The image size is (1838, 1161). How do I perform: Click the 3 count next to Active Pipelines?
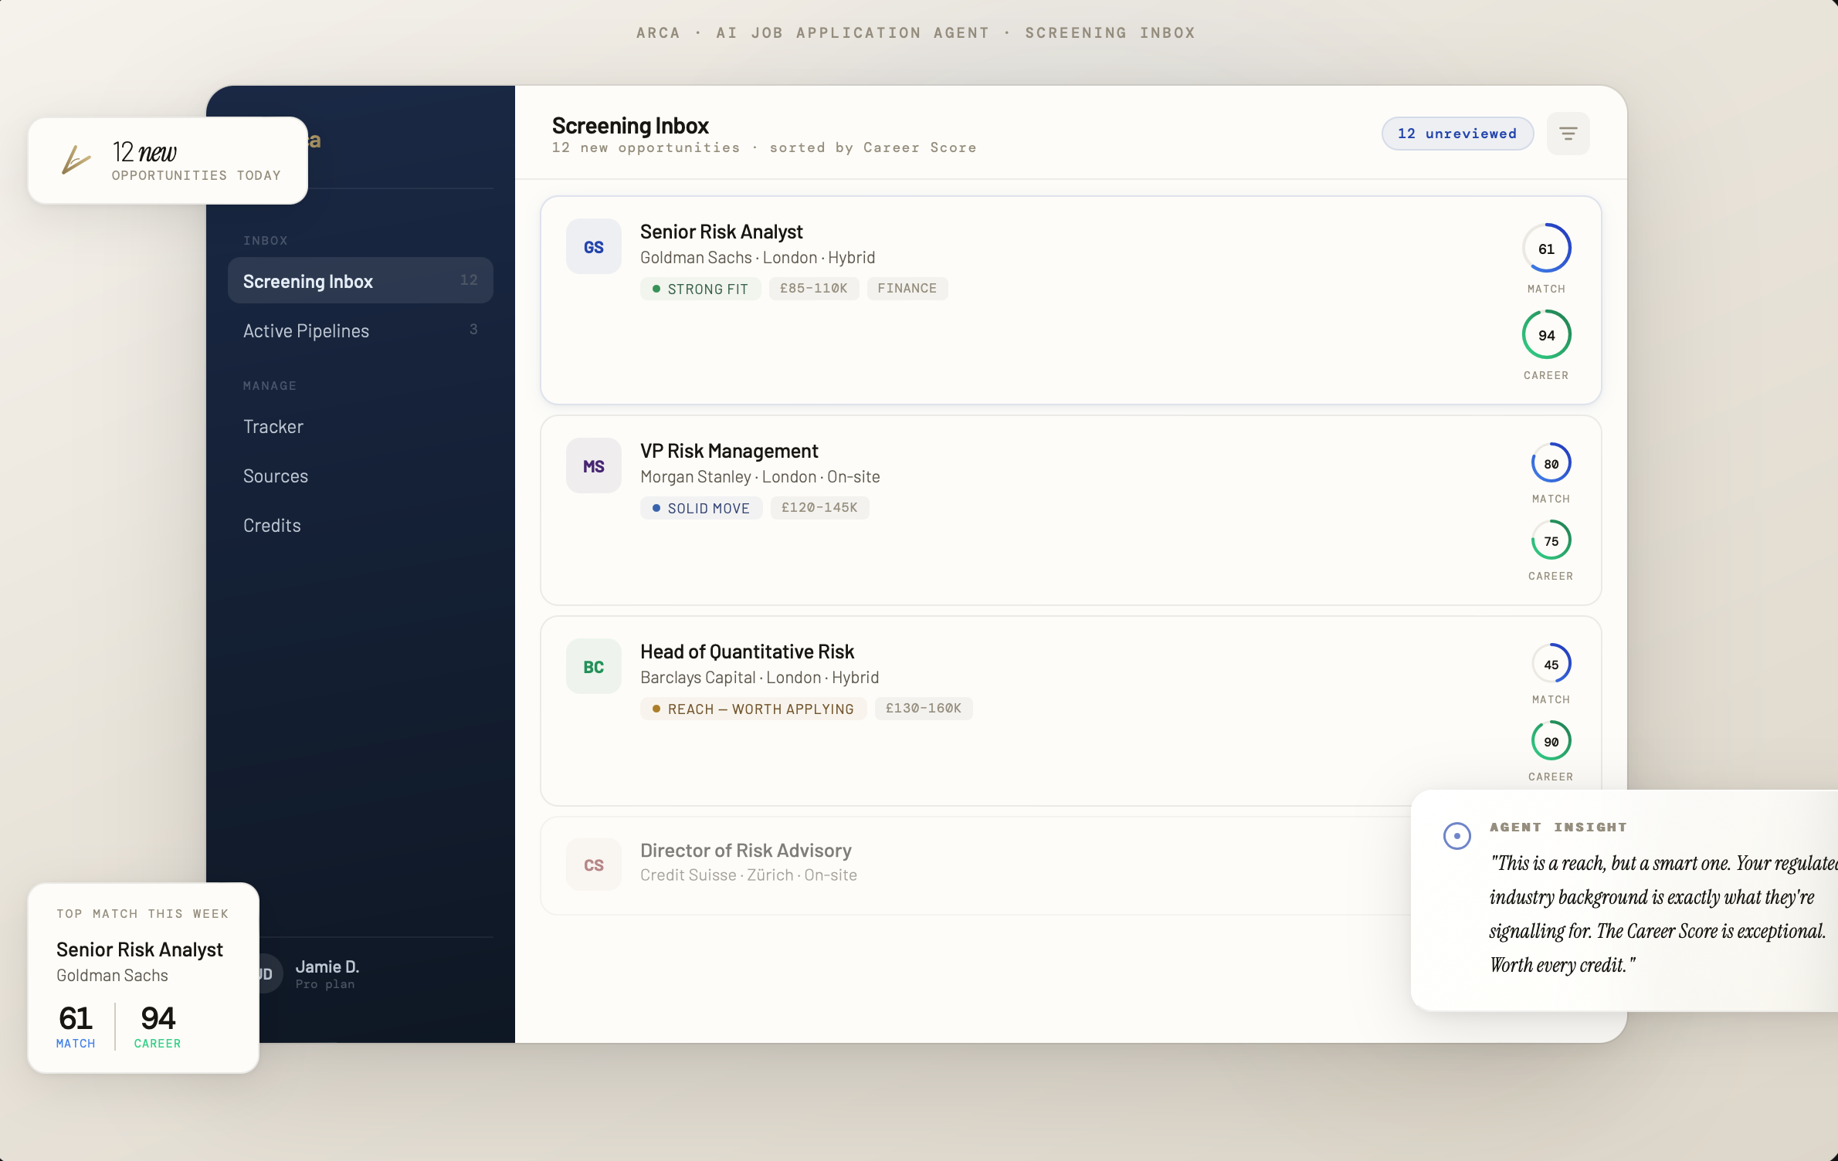pyautogui.click(x=473, y=329)
